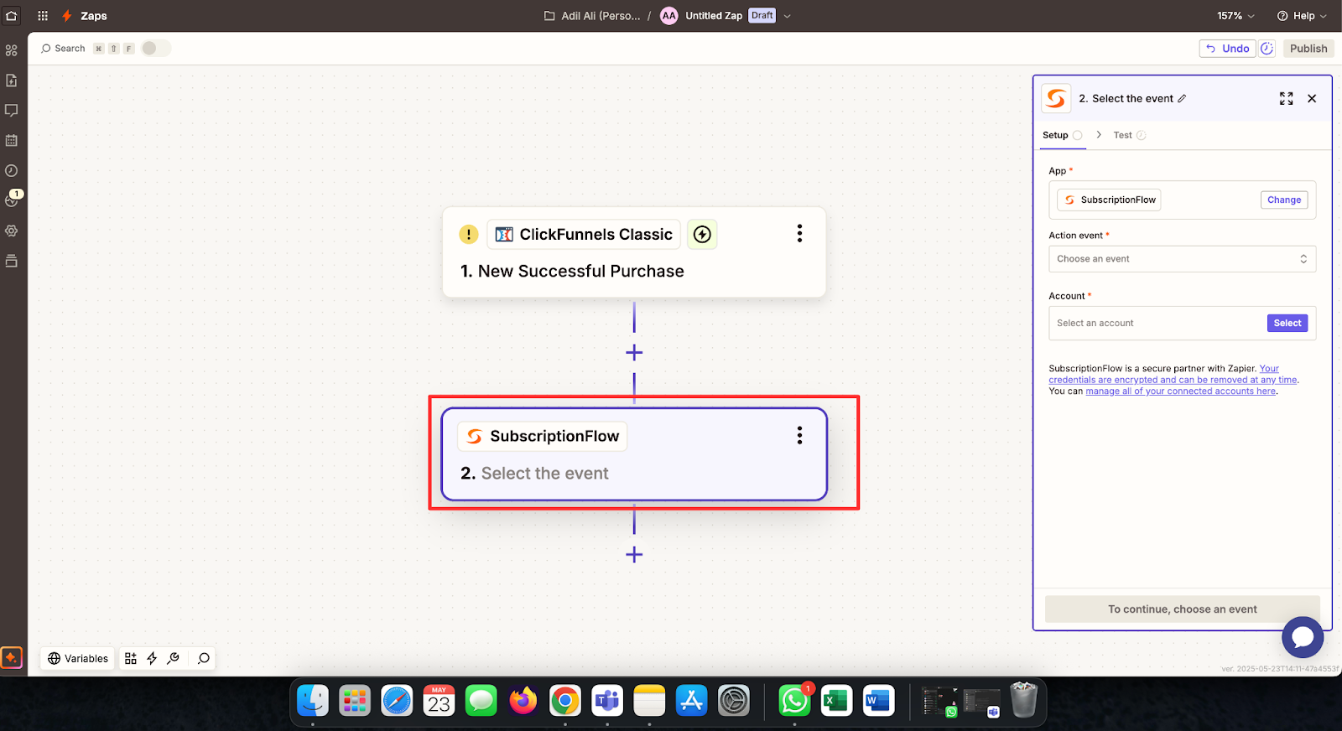
Task: Open the three-dot menu on SubscriptionFlow step
Action: (x=799, y=435)
